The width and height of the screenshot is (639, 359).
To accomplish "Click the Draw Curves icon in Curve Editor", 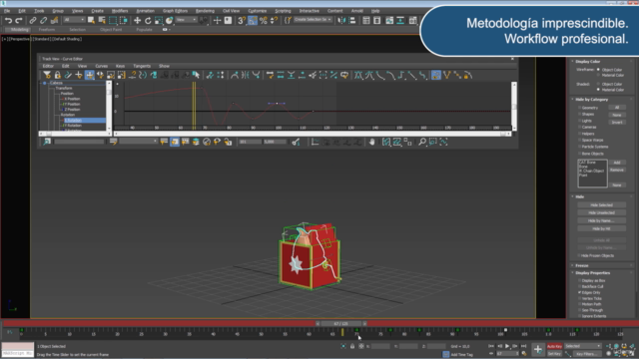I will [68, 75].
